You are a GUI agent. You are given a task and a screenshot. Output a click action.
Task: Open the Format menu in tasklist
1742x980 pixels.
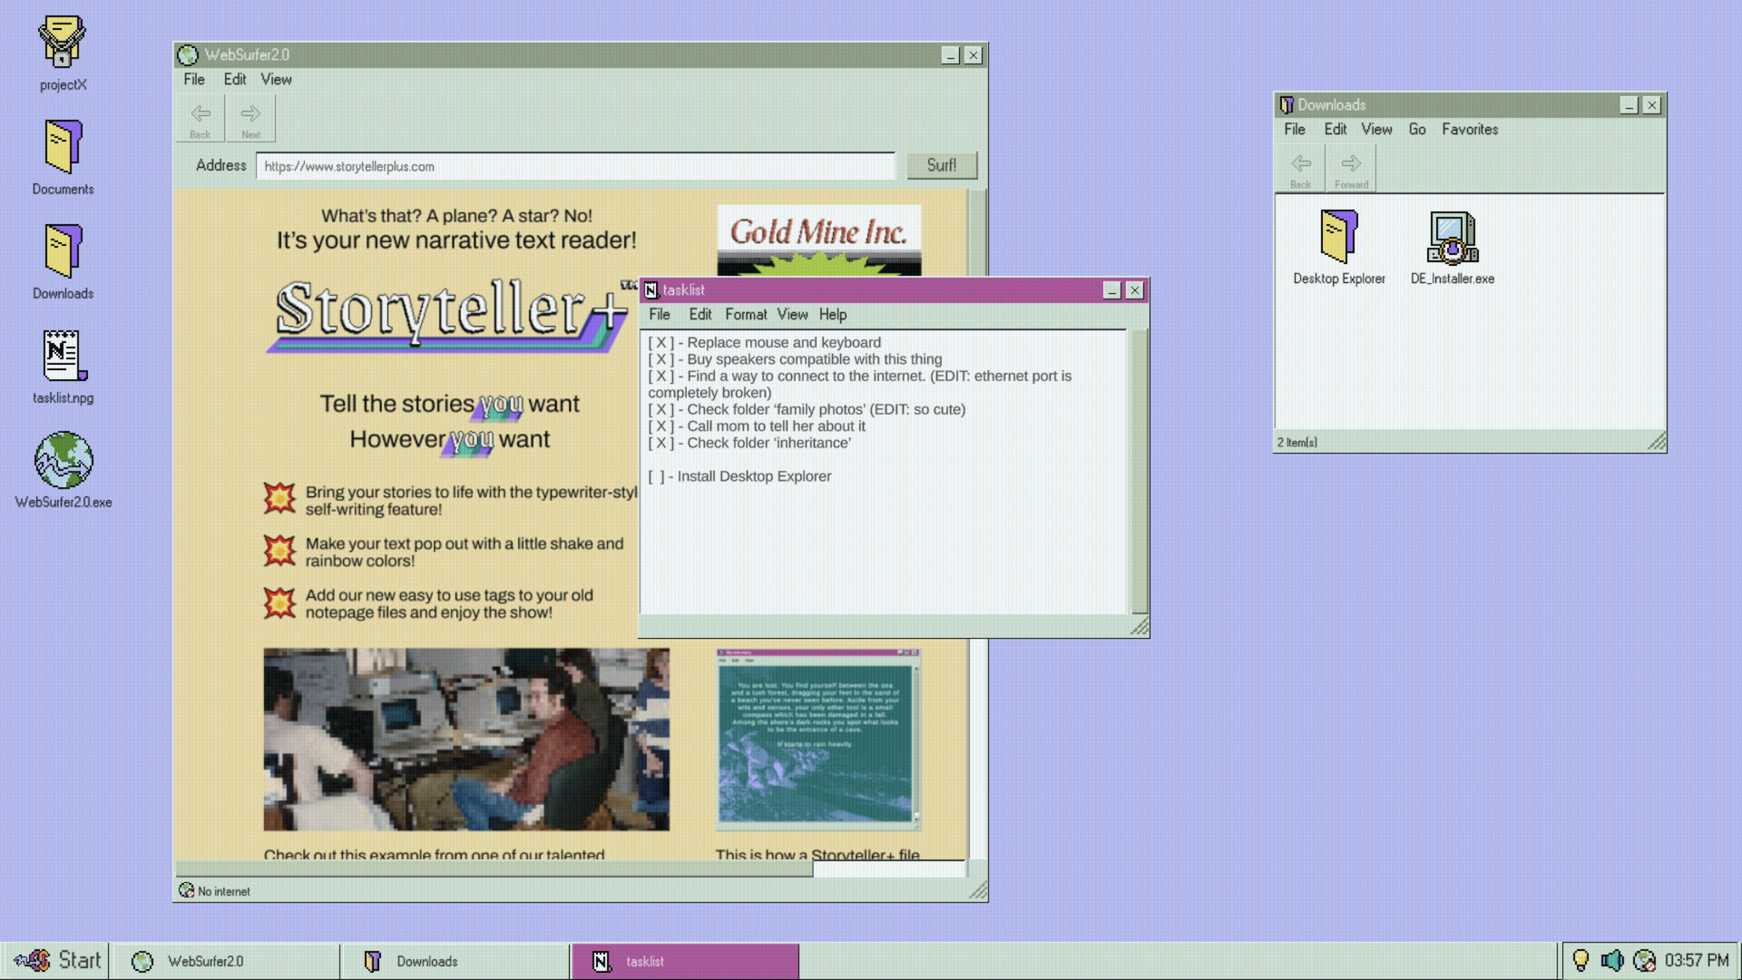pyautogui.click(x=745, y=314)
